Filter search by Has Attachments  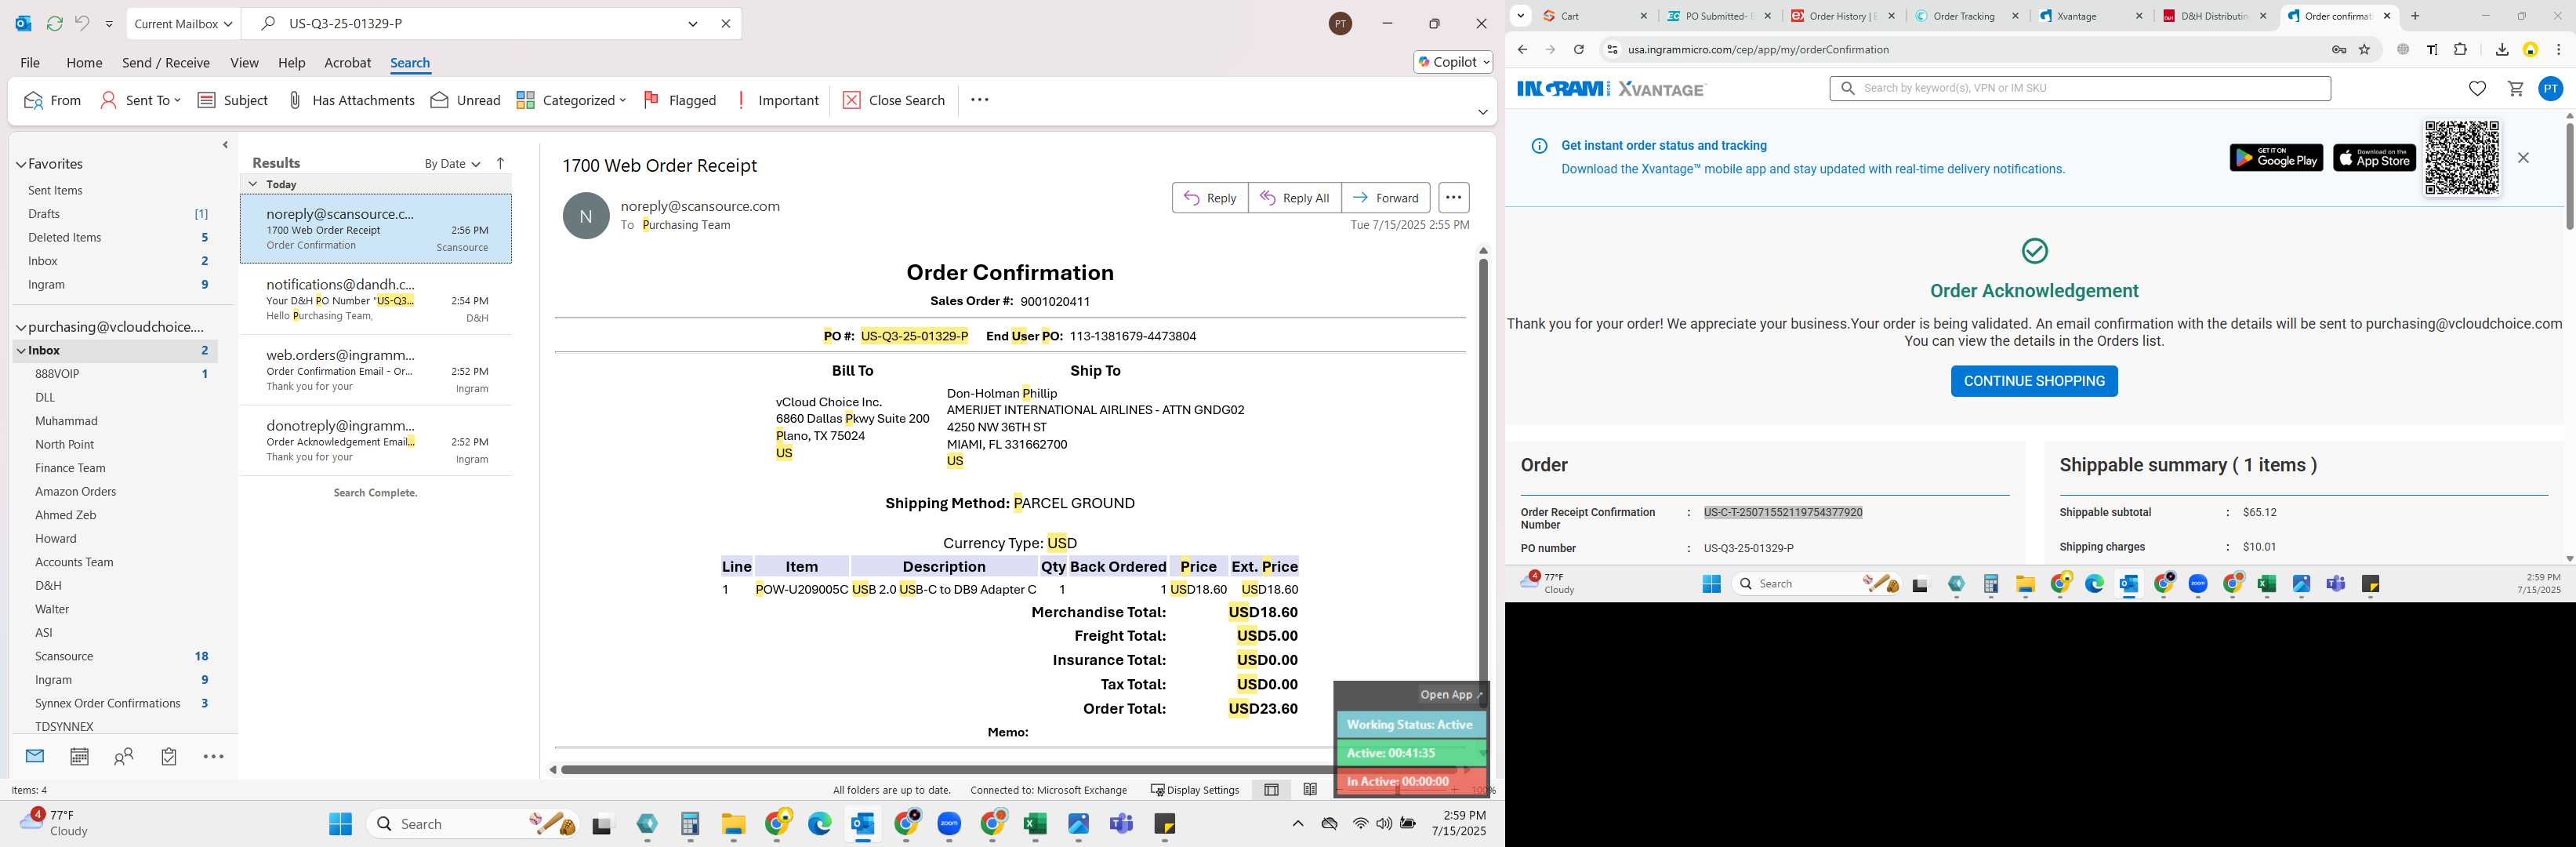tap(351, 100)
